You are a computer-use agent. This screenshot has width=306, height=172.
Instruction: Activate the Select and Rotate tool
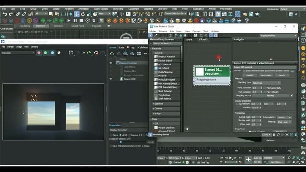[83, 14]
